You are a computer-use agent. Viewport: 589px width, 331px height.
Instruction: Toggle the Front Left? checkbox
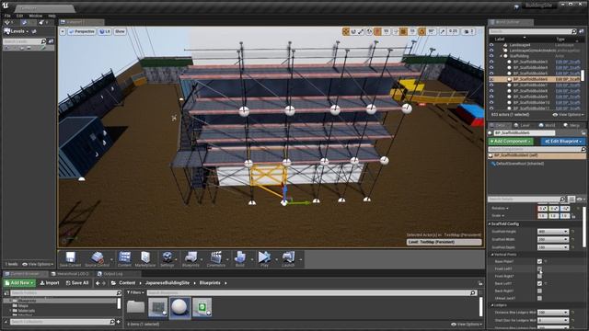pyautogui.click(x=539, y=268)
